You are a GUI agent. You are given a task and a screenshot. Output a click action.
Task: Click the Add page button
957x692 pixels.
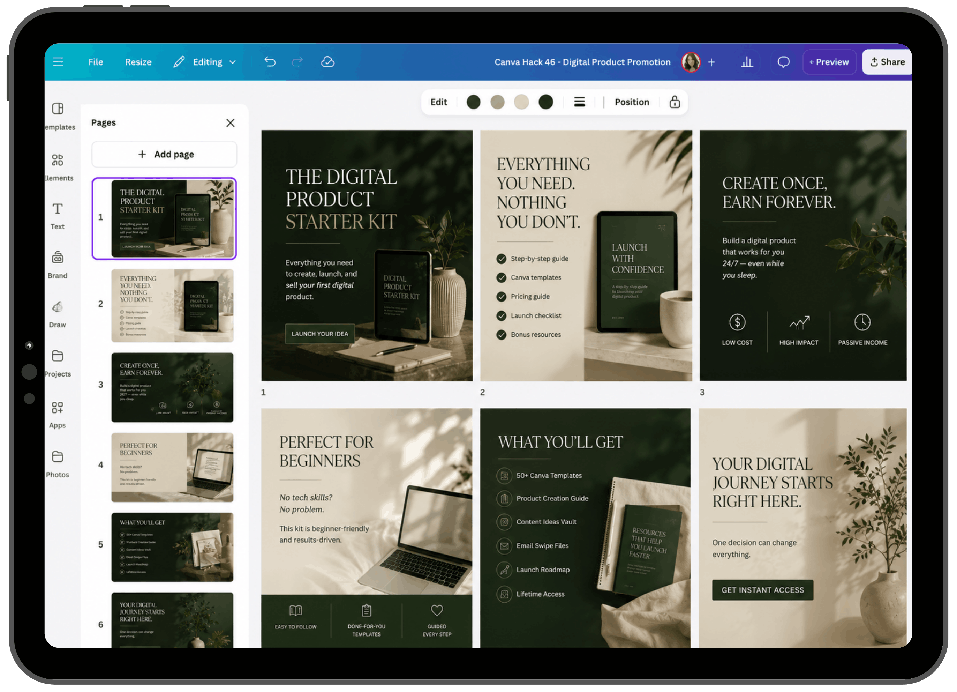click(x=164, y=154)
